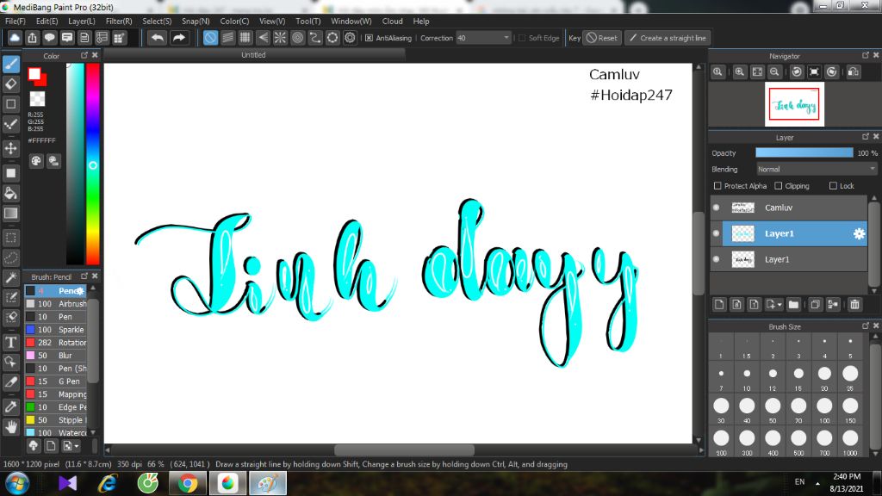
Task: Enable Protect Alpha checkbox
Action: [717, 186]
